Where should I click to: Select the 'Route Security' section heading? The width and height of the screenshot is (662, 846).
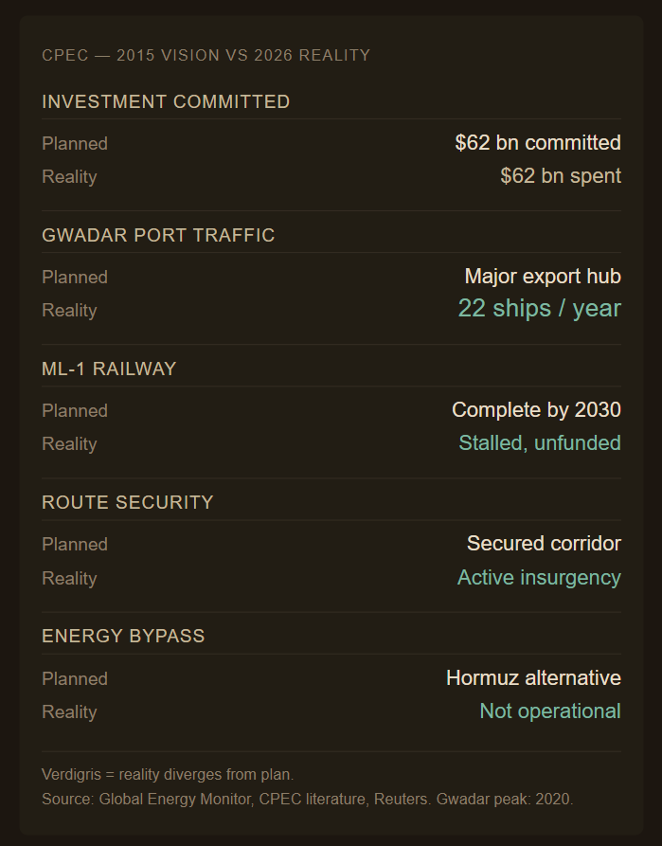point(128,502)
